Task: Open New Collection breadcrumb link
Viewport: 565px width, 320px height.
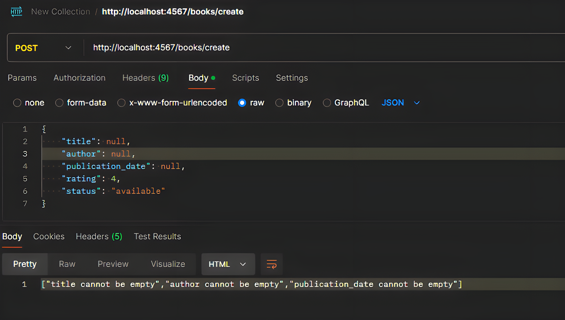Action: (60, 12)
